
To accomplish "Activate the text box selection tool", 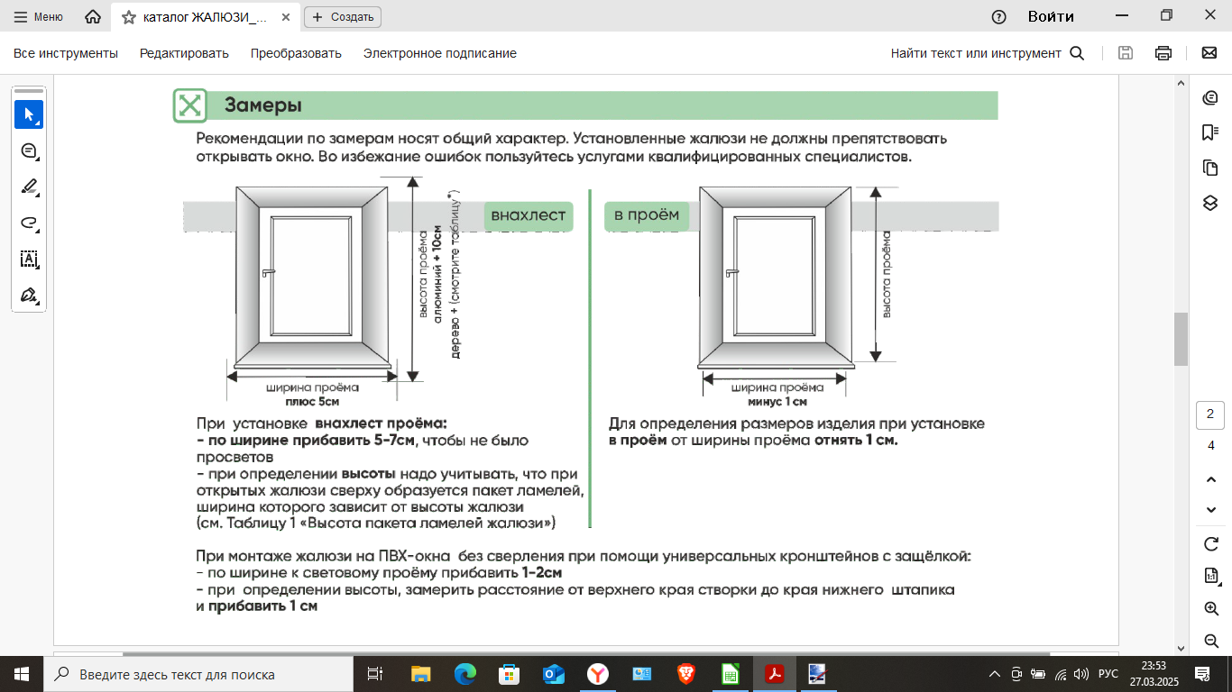I will pos(28,259).
